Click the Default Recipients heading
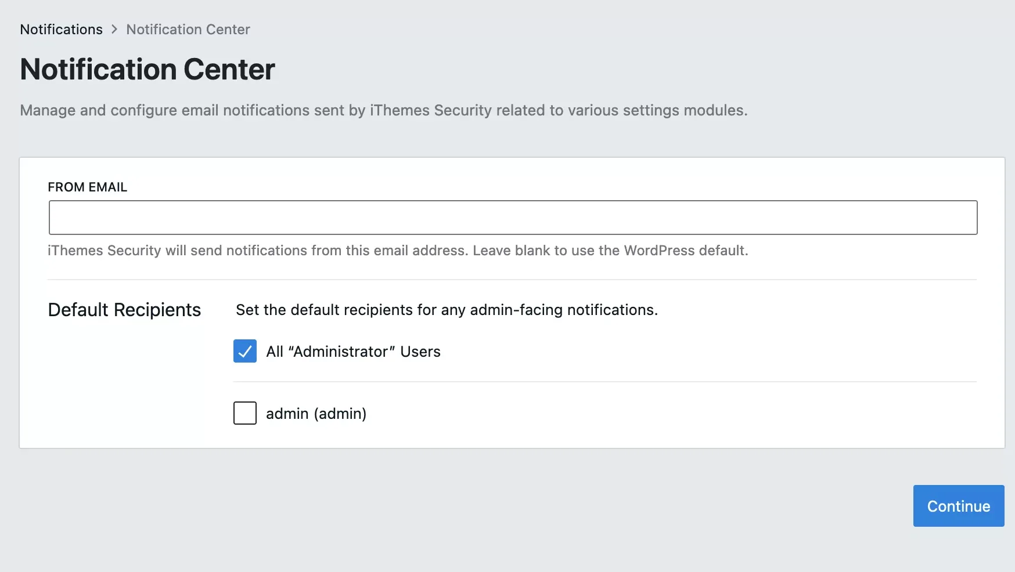 pyautogui.click(x=124, y=310)
